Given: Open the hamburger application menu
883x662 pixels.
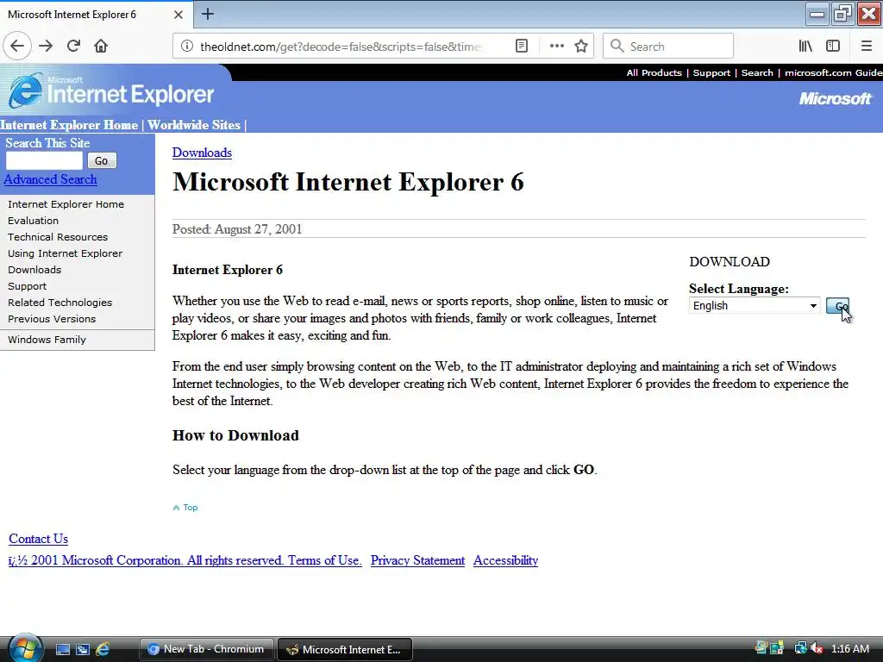Looking at the screenshot, I should [867, 47].
